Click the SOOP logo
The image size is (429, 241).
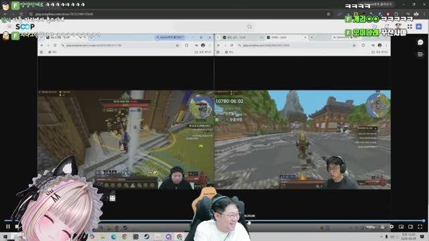25,27
